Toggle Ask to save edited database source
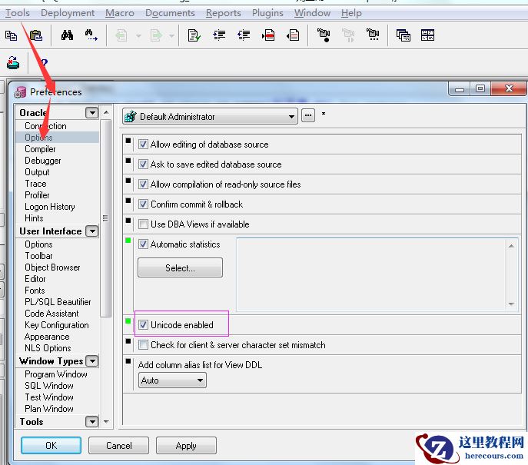 point(143,164)
